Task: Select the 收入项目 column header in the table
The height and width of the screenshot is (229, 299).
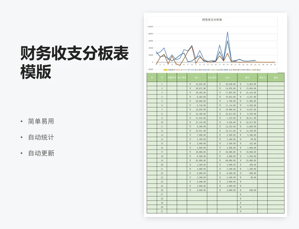Action: pos(182,78)
